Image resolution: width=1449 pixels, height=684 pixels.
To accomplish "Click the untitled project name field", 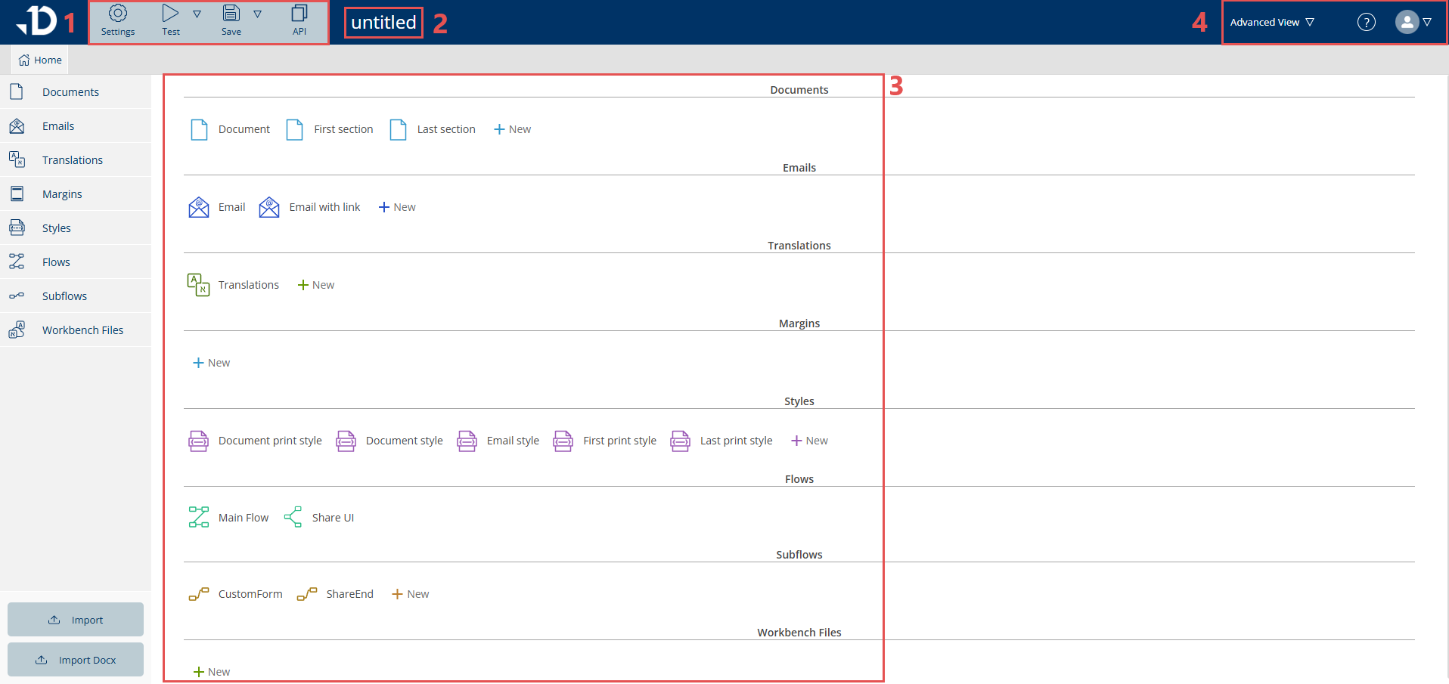I will click(383, 23).
